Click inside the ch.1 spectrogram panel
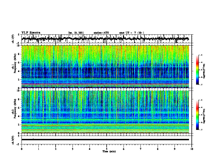The height and width of the screenshot is (167, 216). 105,67
